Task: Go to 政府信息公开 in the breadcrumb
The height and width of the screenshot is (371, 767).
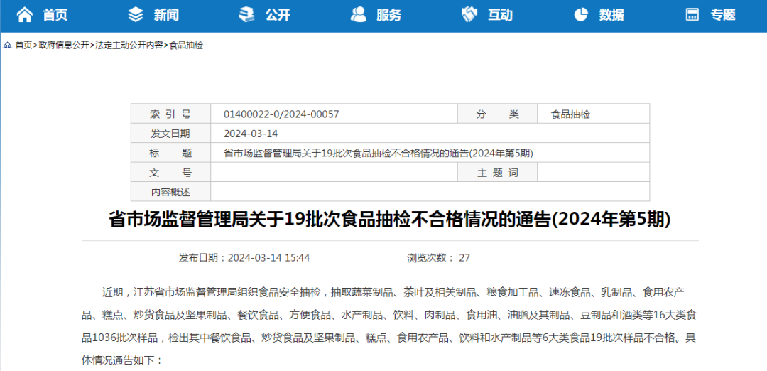Action: 63,45
